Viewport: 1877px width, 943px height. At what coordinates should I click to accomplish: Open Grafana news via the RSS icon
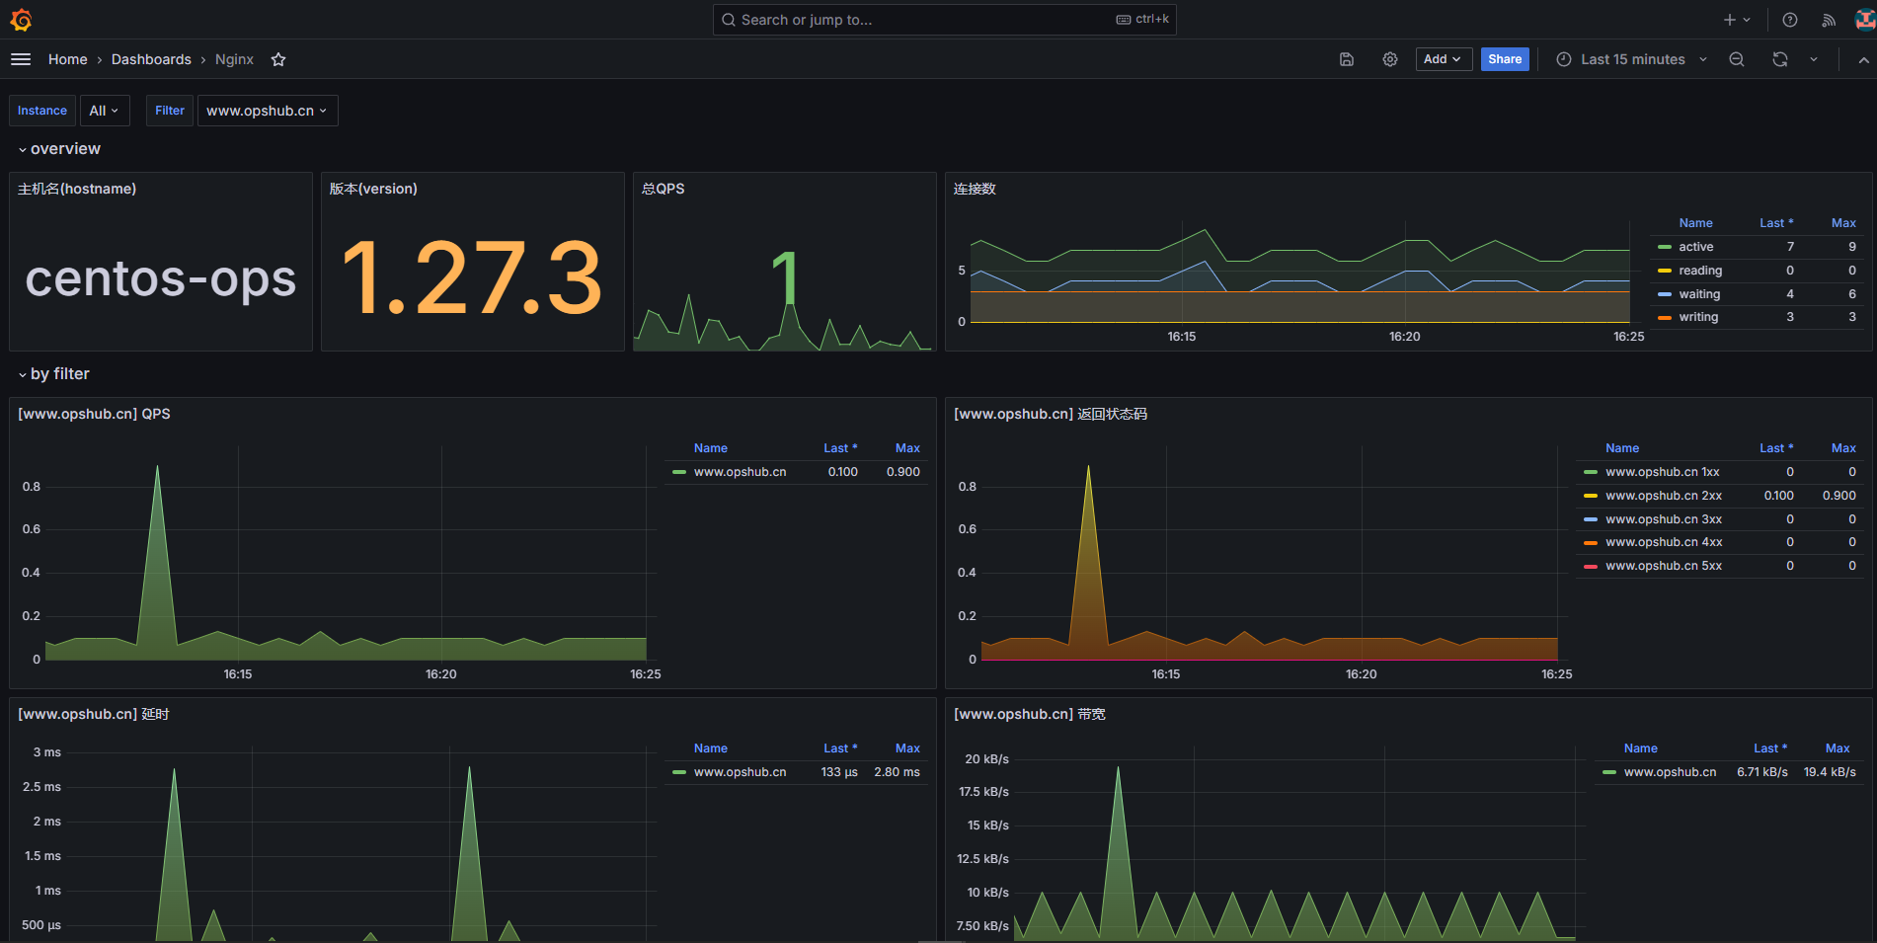pos(1829,19)
